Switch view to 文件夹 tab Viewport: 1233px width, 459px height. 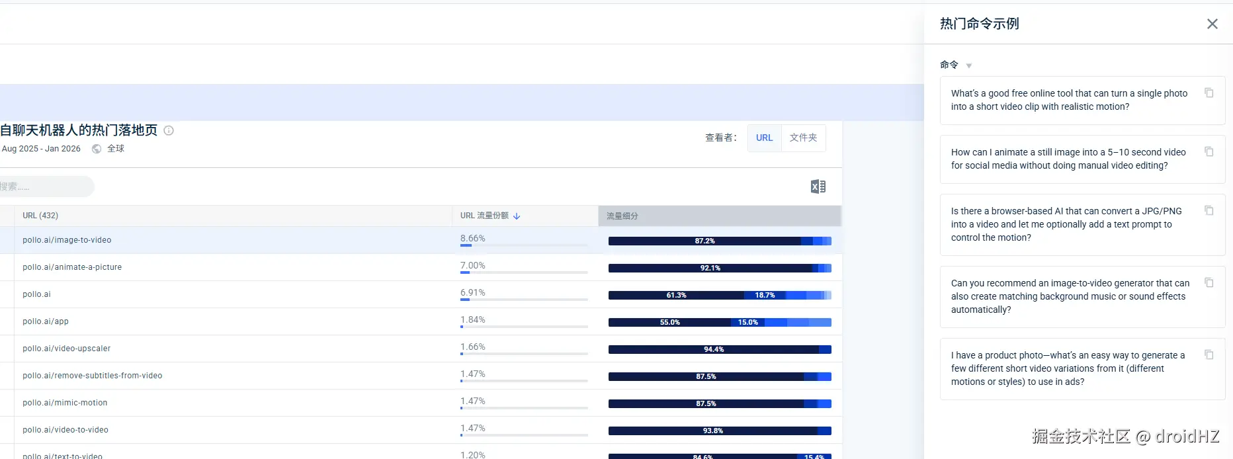coord(803,138)
